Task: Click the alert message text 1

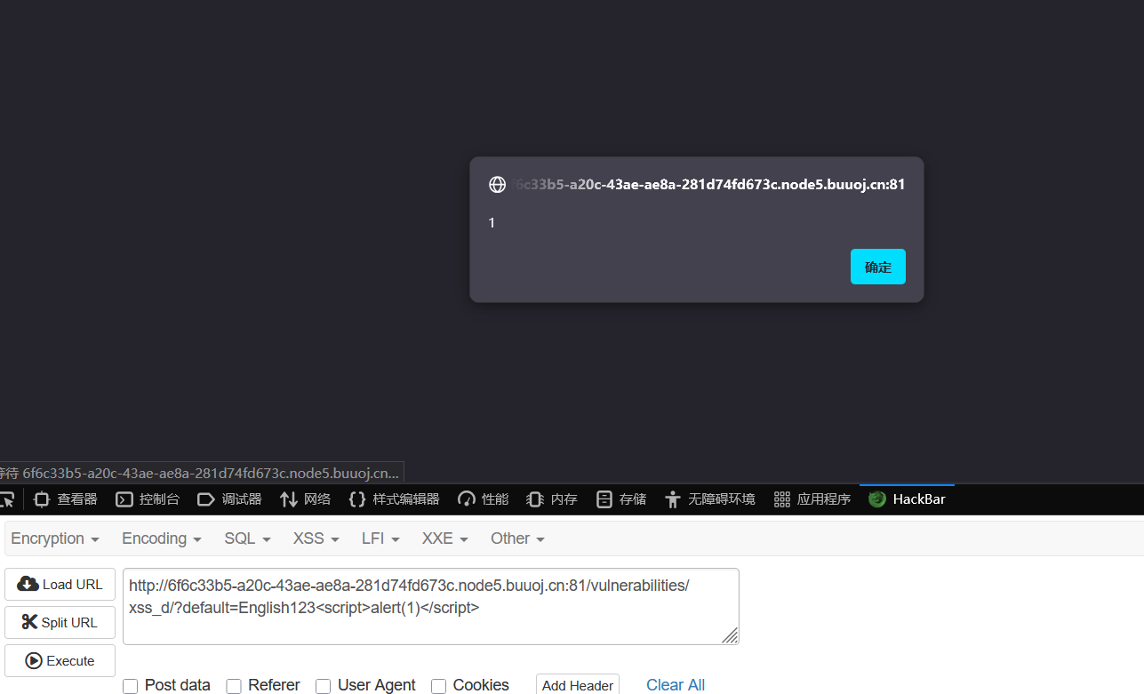Action: click(x=492, y=223)
